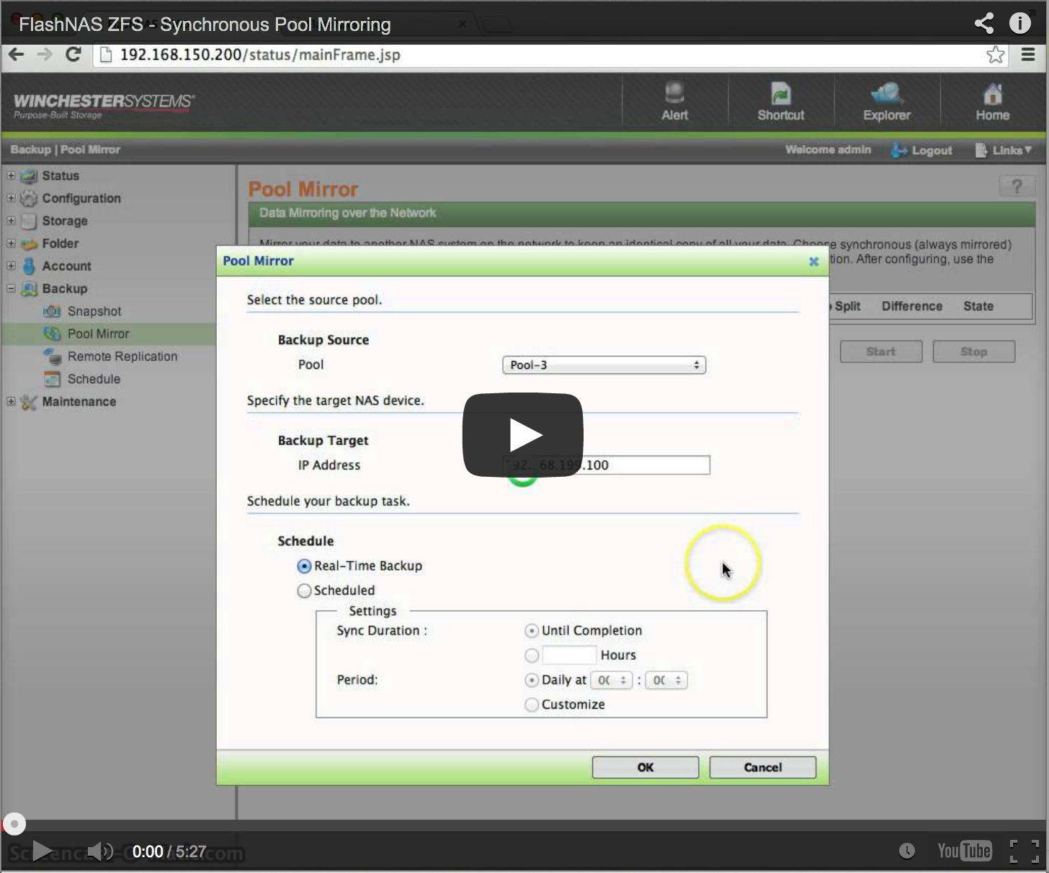
Task: Open Daily at minute dropdown
Action: [x=666, y=680]
